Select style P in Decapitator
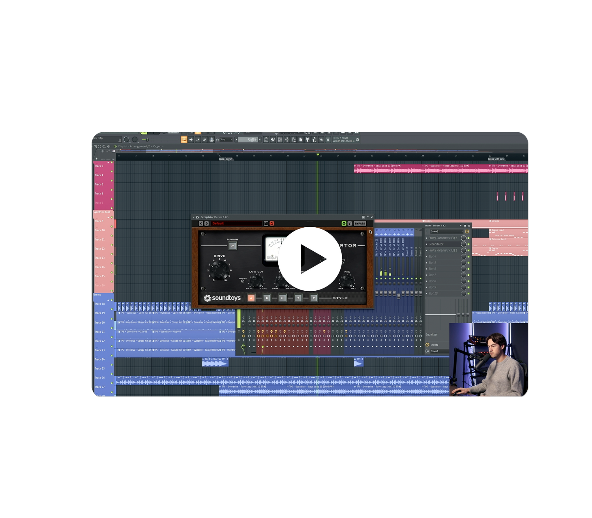The width and height of the screenshot is (592, 518). [x=314, y=298]
